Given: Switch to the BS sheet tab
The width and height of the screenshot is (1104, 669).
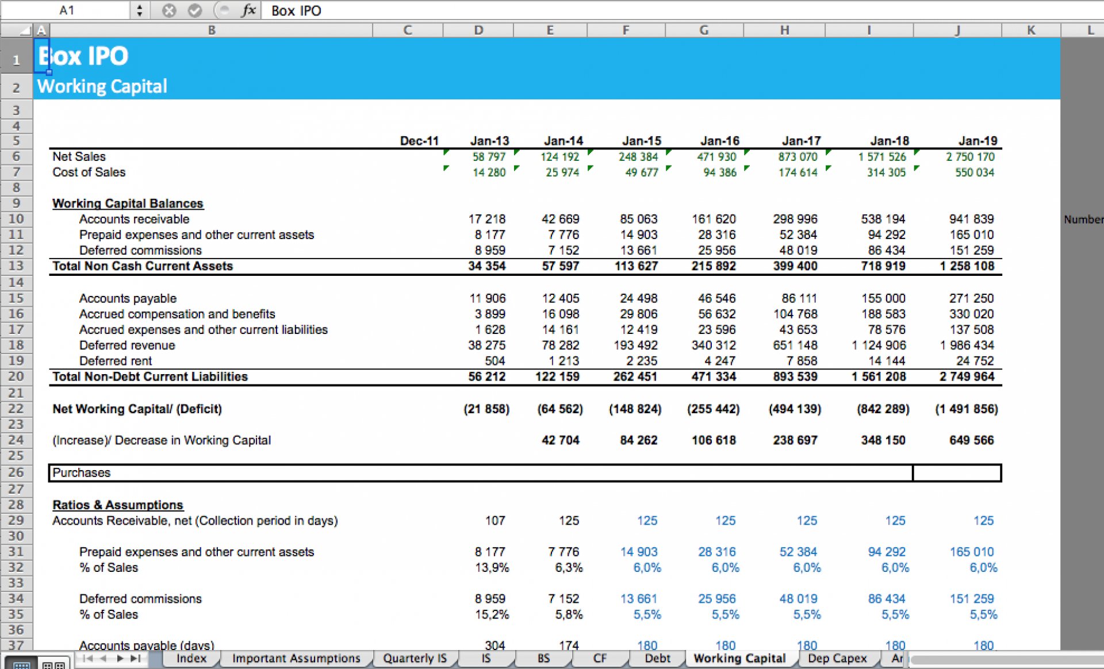Looking at the screenshot, I should (x=543, y=659).
